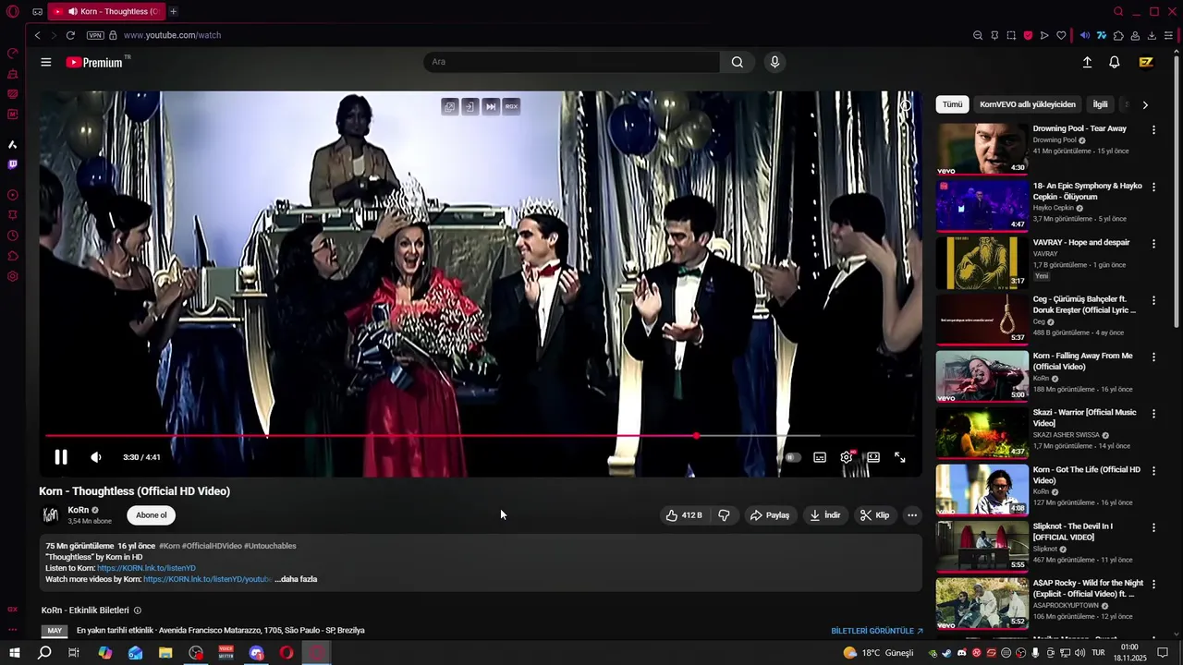Enter fullscreen mode in the player

(899, 457)
